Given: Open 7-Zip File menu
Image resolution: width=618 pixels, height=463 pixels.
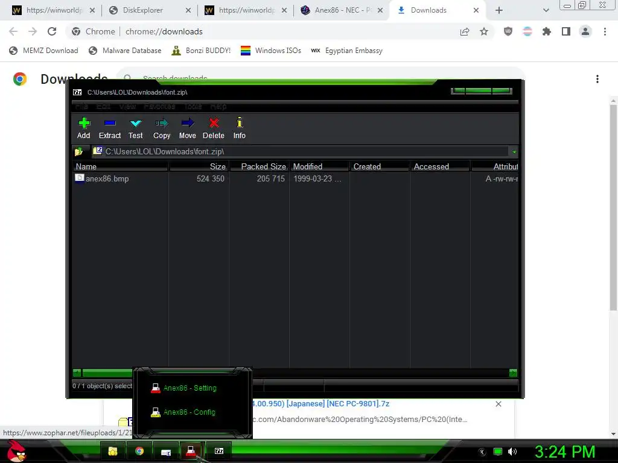Looking at the screenshot, I should (81, 106).
